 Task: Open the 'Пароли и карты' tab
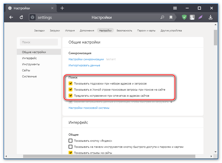pyautogui.click(x=146, y=31)
